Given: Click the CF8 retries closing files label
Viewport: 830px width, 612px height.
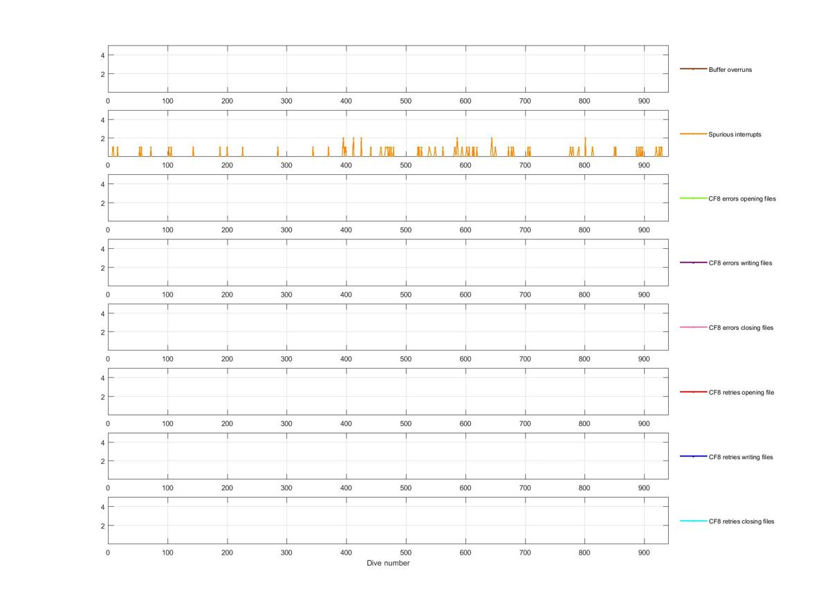Looking at the screenshot, I should point(741,521).
